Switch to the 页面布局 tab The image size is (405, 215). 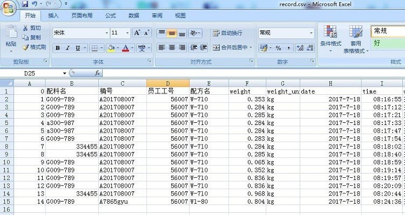82,16
